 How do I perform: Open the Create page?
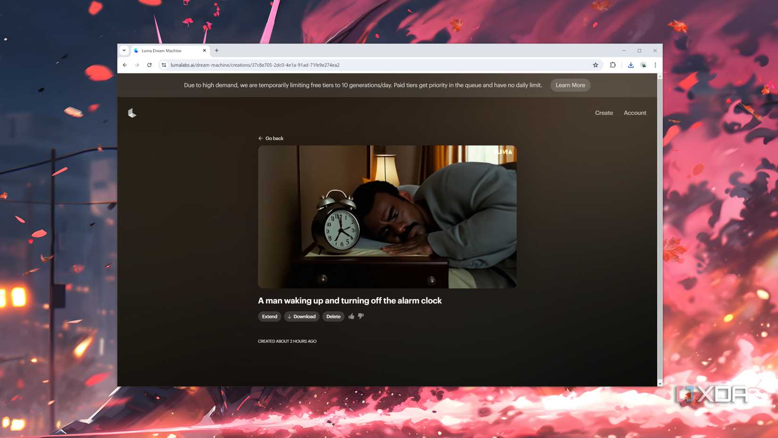[x=604, y=113]
